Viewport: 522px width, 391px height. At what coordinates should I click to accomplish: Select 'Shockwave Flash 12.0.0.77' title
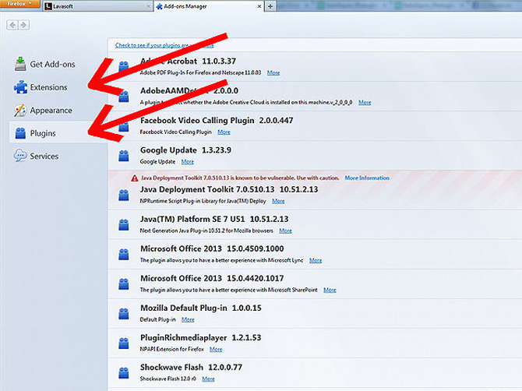[x=191, y=368]
